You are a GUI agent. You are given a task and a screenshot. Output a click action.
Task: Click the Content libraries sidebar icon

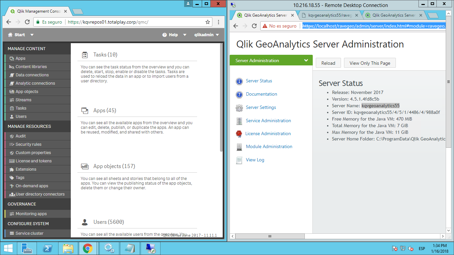pyautogui.click(x=12, y=67)
